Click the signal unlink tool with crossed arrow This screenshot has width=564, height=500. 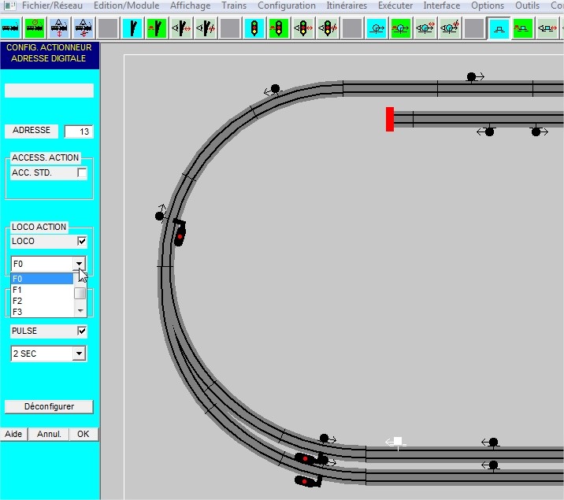(328, 28)
